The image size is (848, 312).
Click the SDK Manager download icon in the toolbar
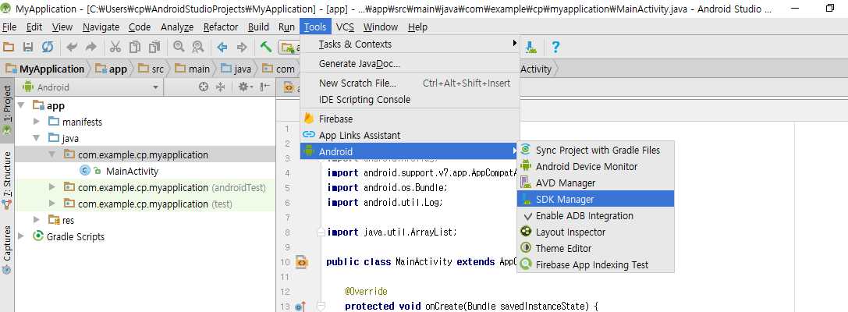click(531, 47)
